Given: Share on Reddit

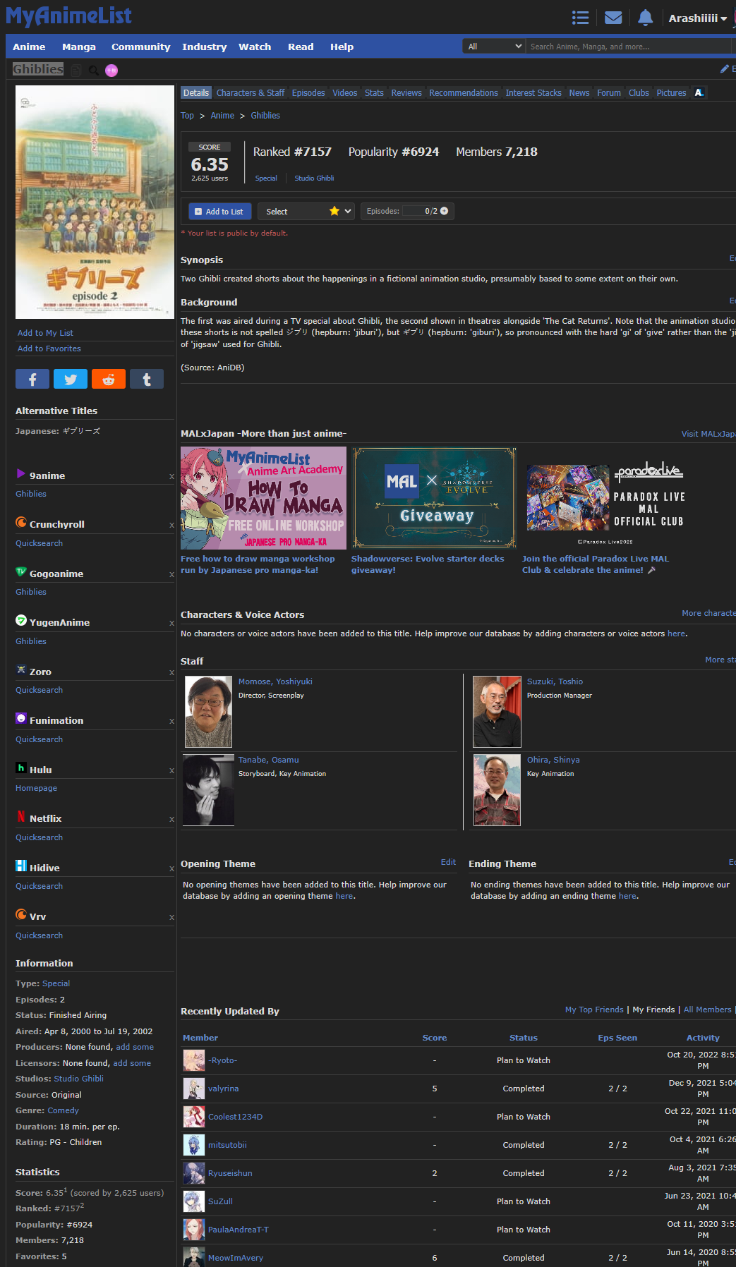Looking at the screenshot, I should pyautogui.click(x=109, y=379).
